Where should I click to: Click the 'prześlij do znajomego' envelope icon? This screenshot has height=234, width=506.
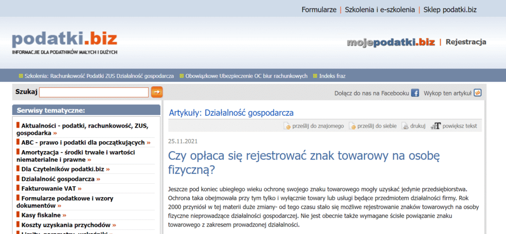click(x=287, y=126)
